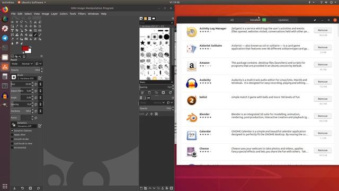Open the Basic tag dropdown below brush grid
The width and height of the screenshot is (339, 191).
[156, 82]
